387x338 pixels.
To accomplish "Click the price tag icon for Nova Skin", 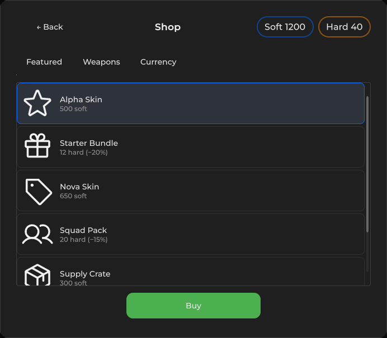I will pyautogui.click(x=39, y=192).
